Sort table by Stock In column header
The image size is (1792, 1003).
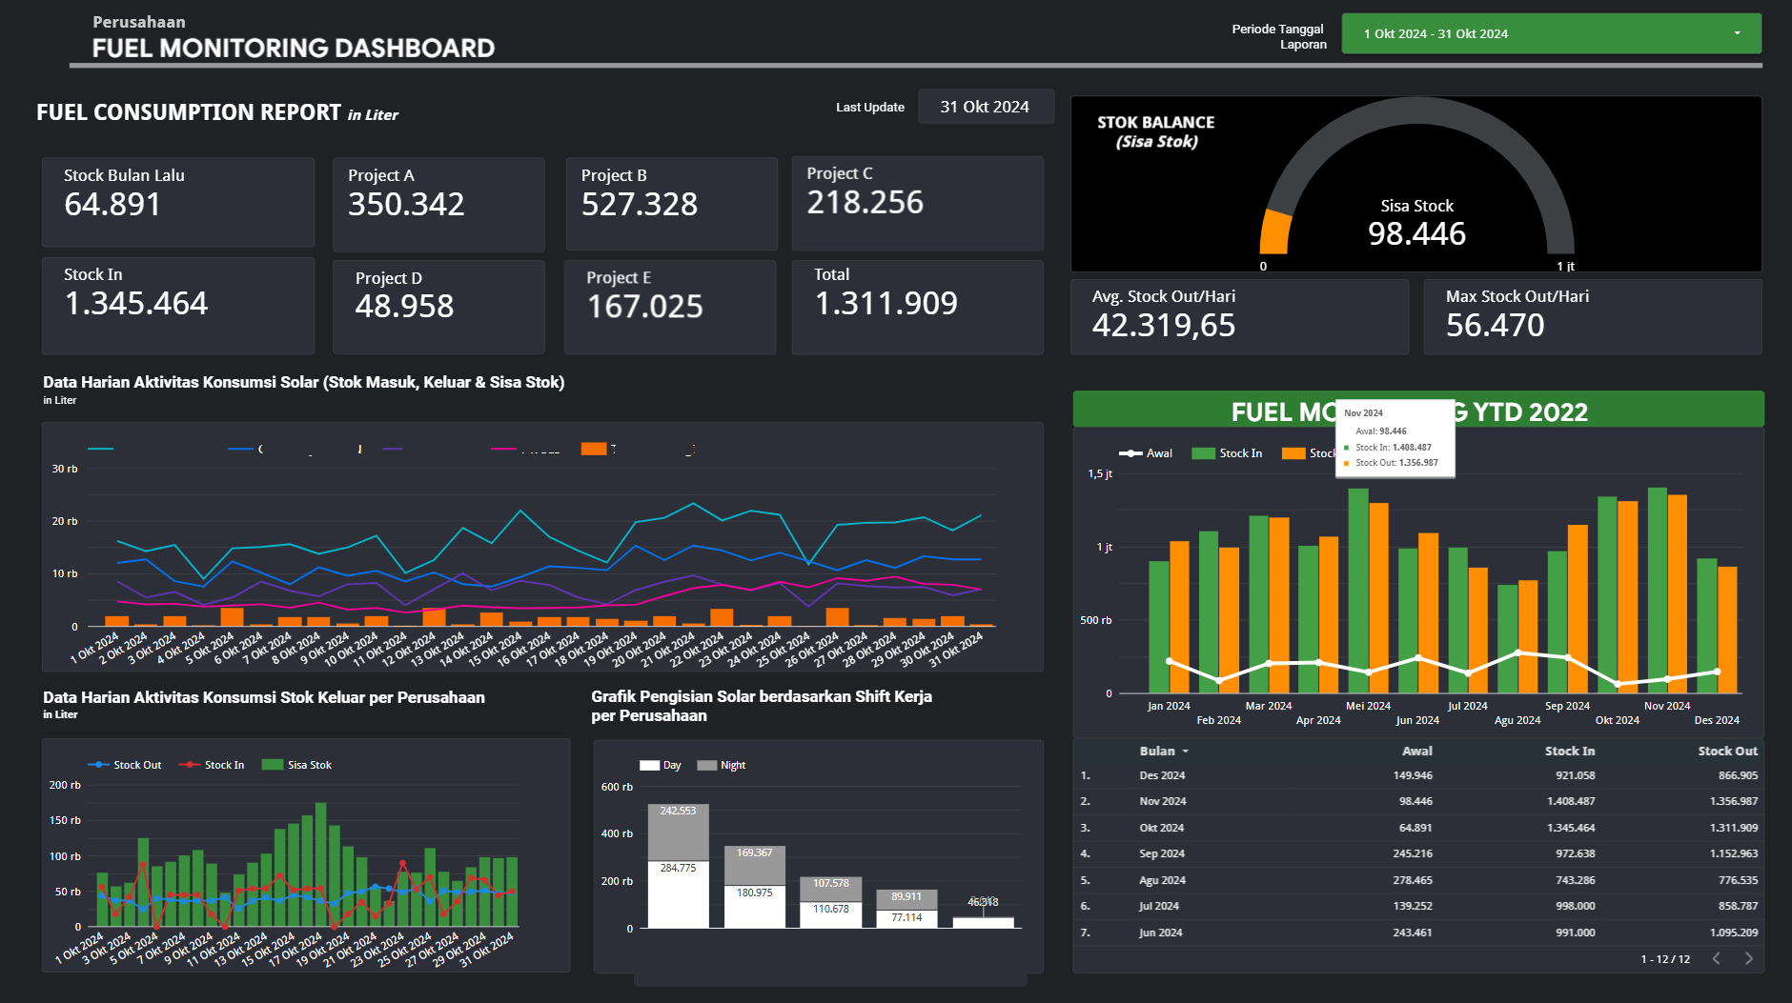click(1569, 751)
